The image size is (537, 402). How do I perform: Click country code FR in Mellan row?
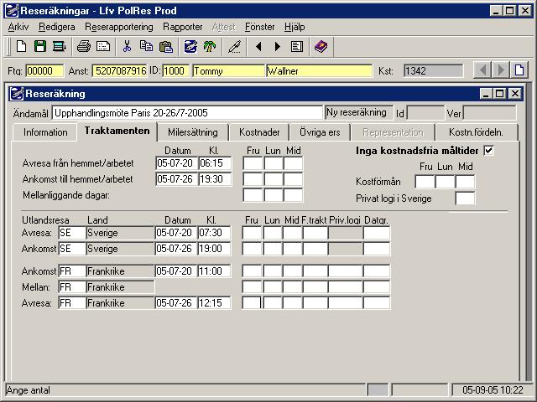click(x=72, y=287)
